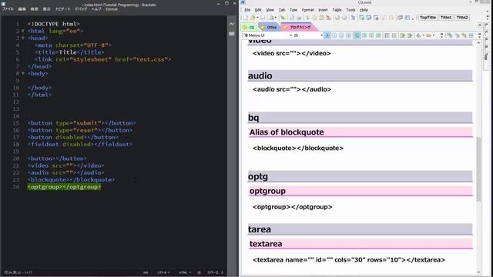
Task: Open the Format menu in CG.mmk
Action: (307, 10)
